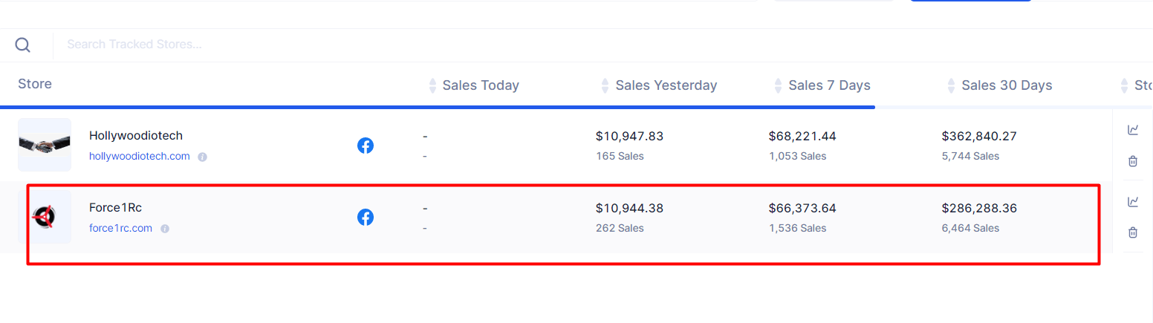Delete Force1Rc from tracked stores
This screenshot has width=1153, height=323.
[1133, 232]
